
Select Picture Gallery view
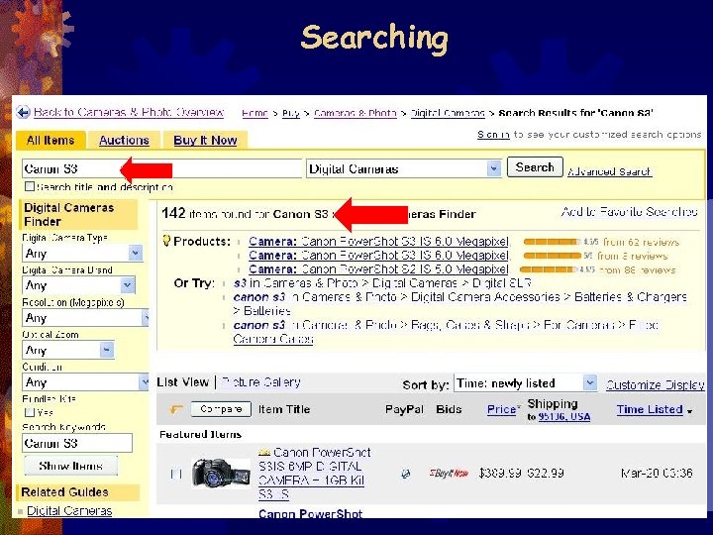tap(260, 382)
